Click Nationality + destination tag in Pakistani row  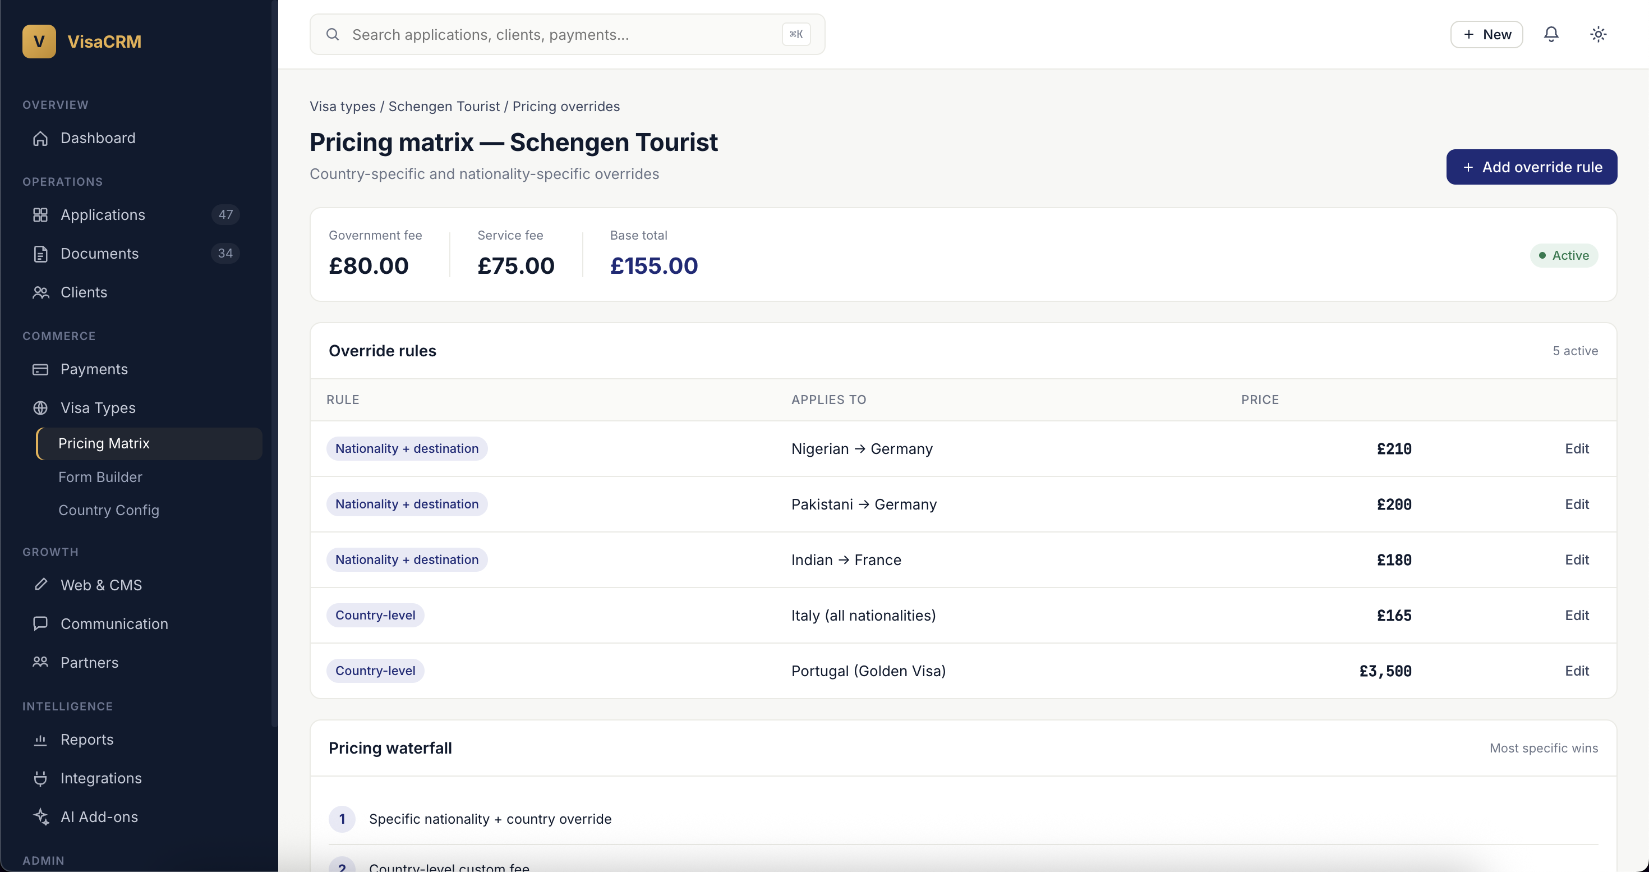coord(407,504)
